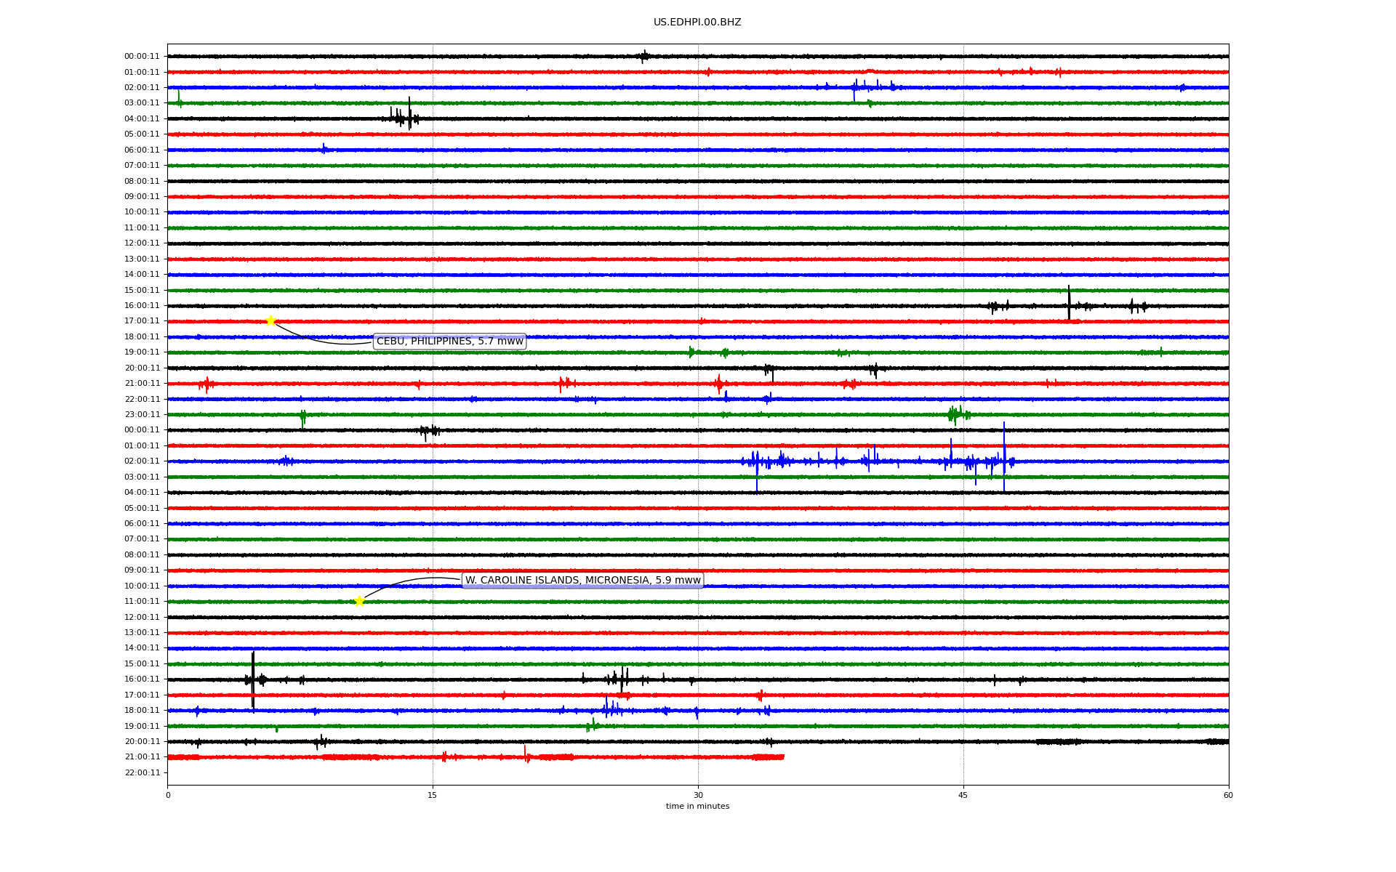The image size is (1396, 872).
Task: Click the CEBU, PHILIPPINES 5.7 mww label
Action: tap(449, 342)
